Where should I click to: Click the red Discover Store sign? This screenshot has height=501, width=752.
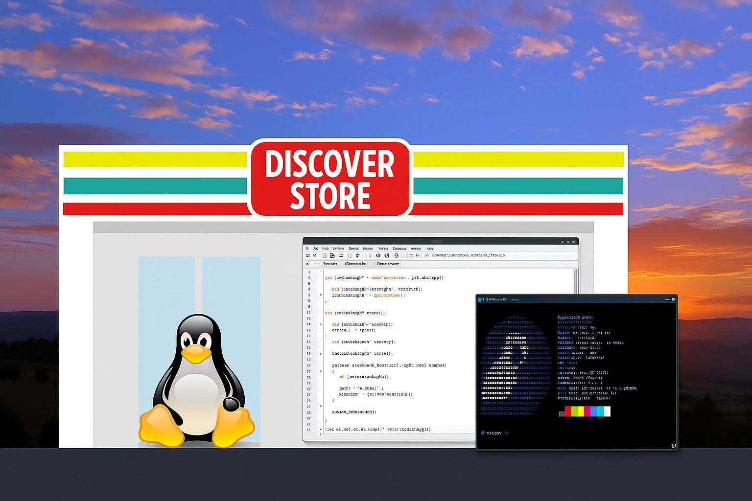point(330,178)
